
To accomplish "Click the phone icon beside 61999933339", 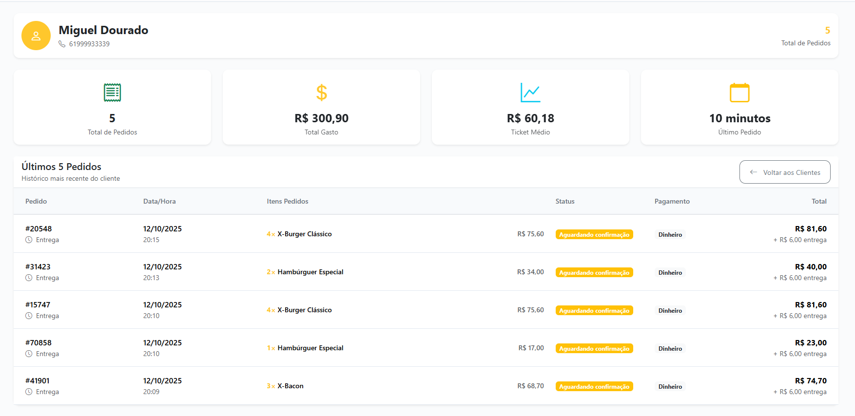I will click(62, 44).
